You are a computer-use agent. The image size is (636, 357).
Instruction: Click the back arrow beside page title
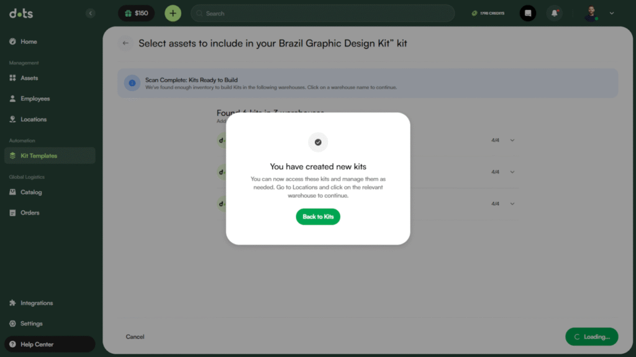[125, 43]
